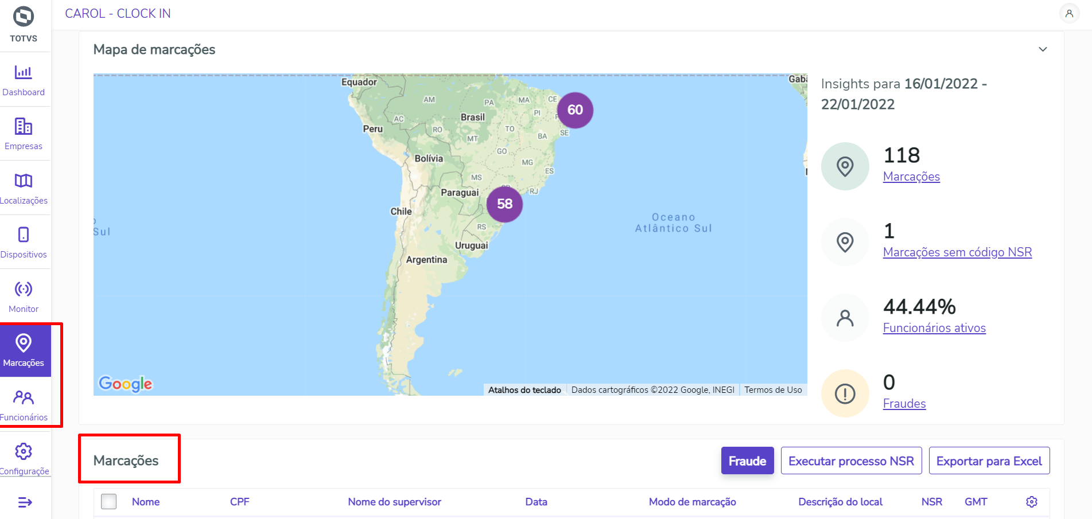Expand the sidebar menu toggle
Screen dimensions: 1092x519
[25, 502]
